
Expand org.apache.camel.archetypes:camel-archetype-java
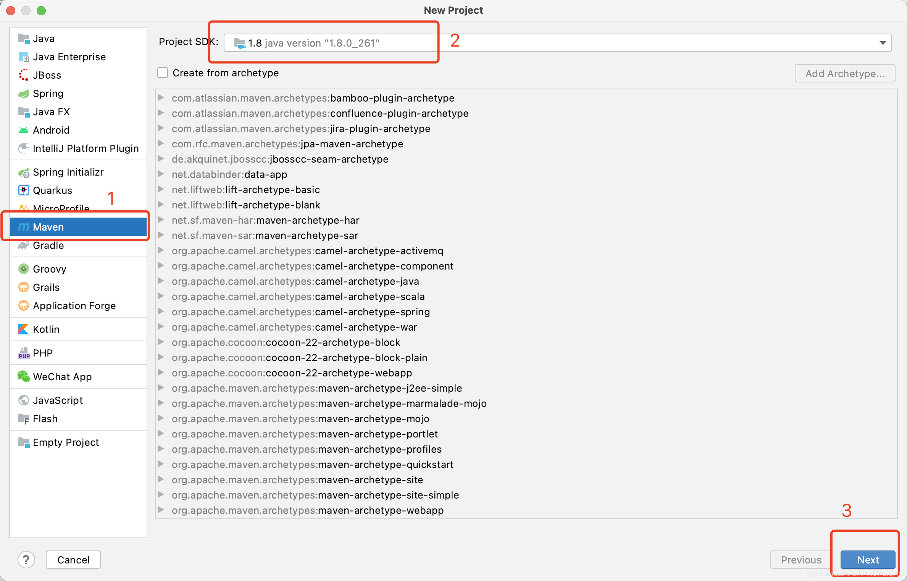(x=163, y=281)
